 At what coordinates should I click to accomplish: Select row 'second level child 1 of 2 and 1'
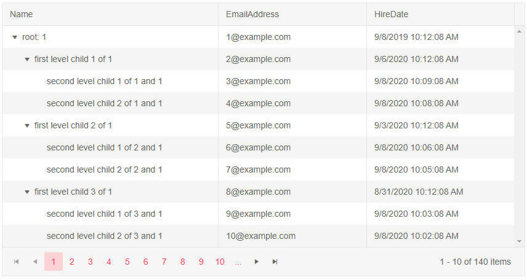click(105, 147)
